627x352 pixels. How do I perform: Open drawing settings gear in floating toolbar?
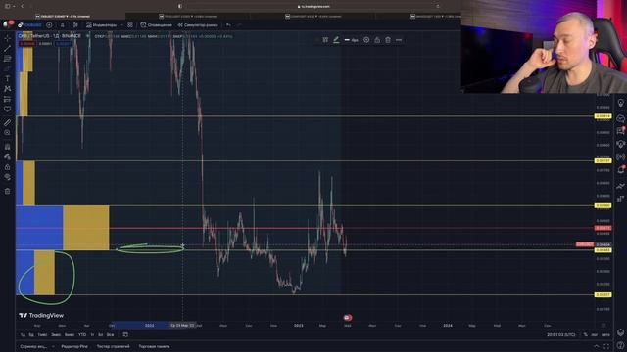point(366,40)
